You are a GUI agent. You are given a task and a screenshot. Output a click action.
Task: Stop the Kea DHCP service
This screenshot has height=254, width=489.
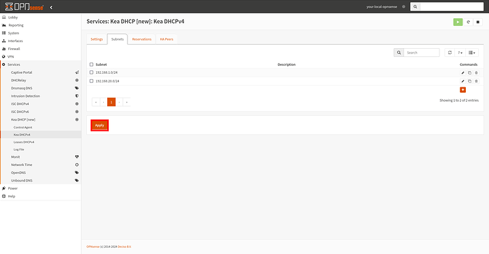(477, 22)
